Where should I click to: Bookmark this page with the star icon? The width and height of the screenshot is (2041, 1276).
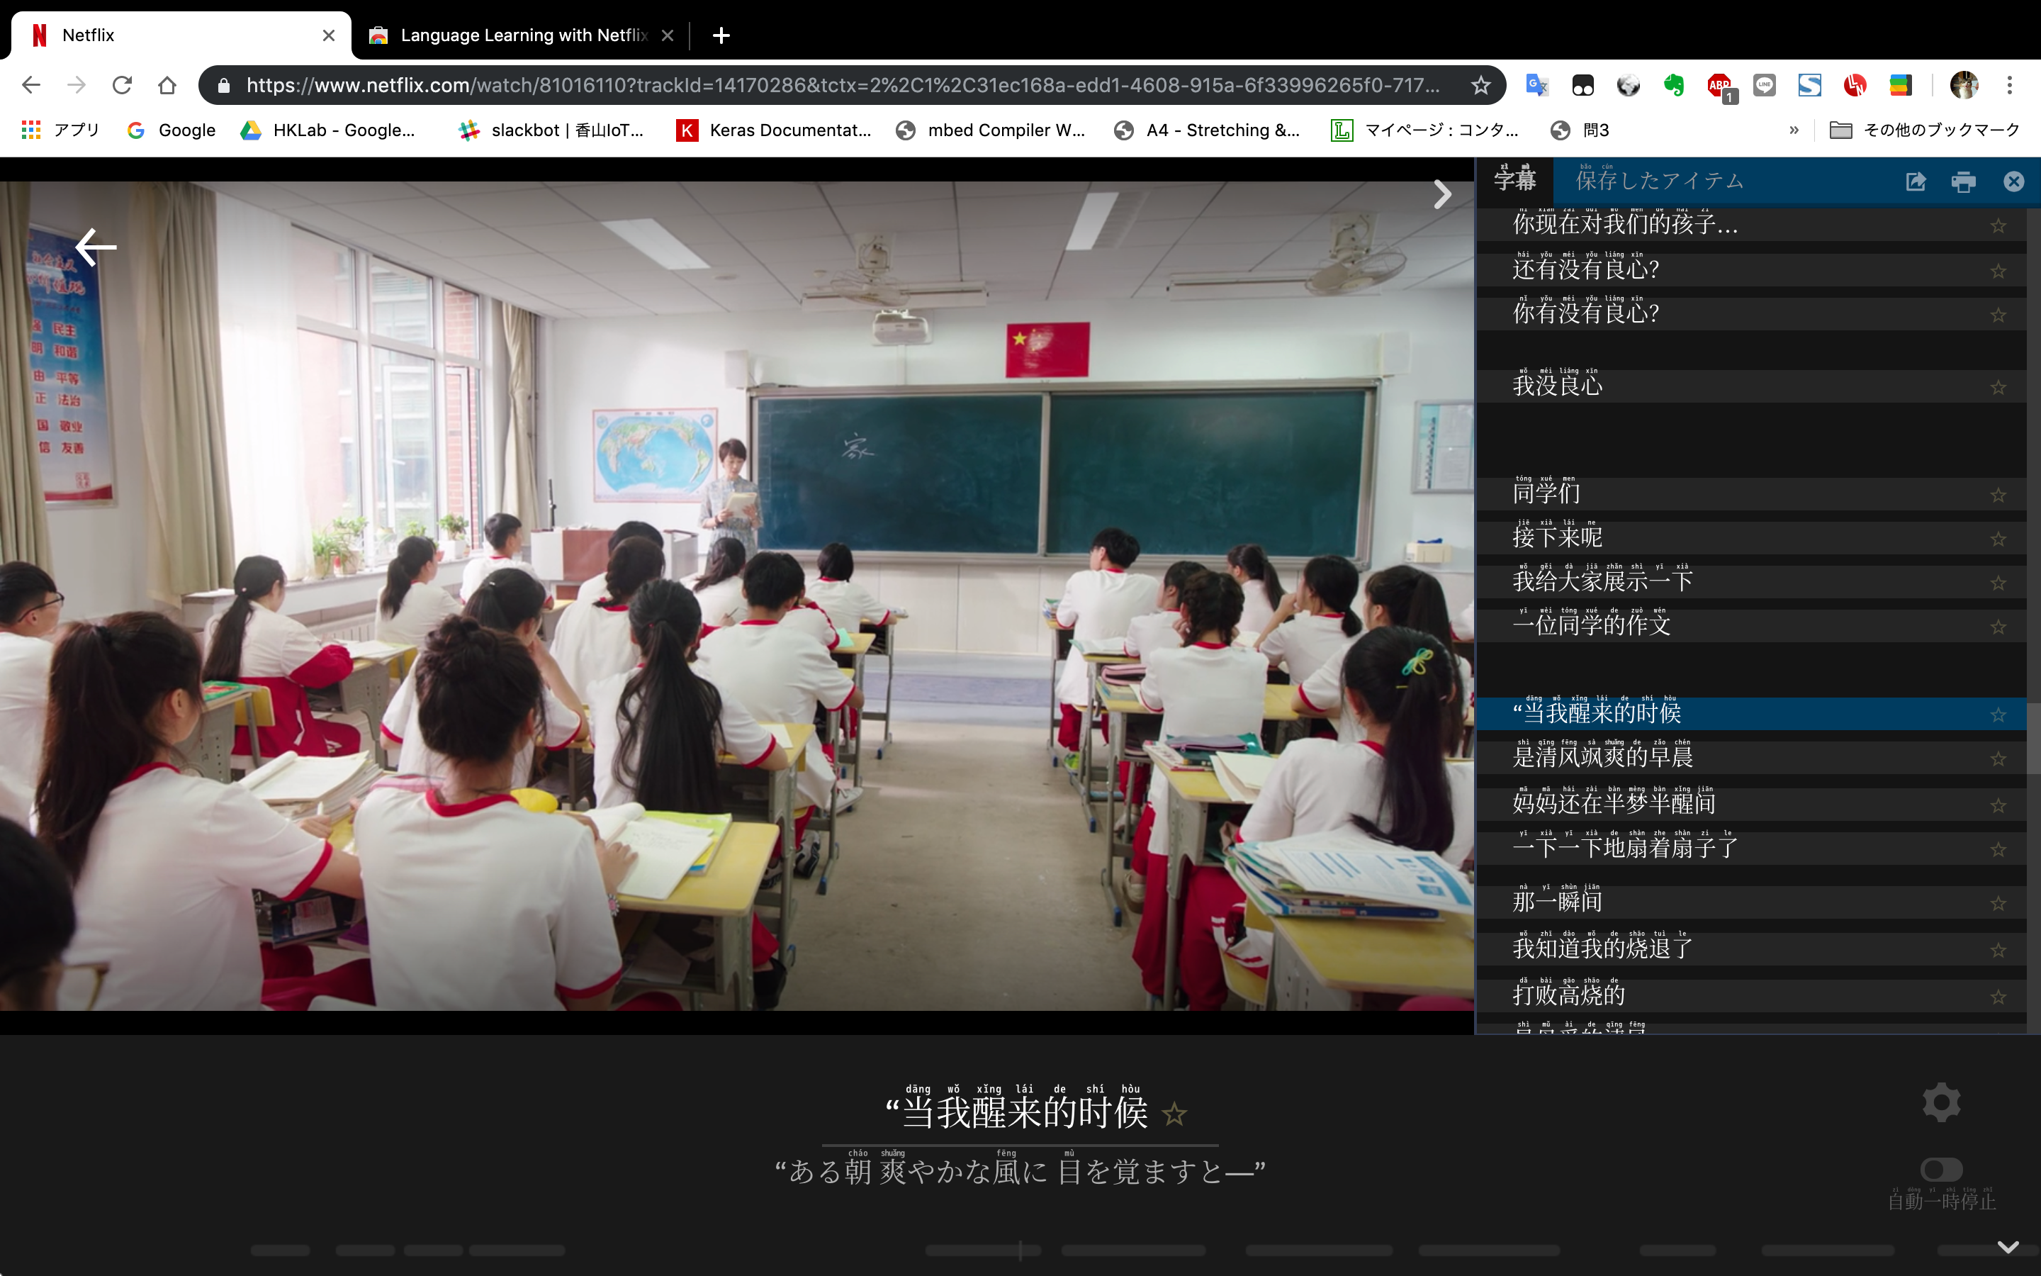[x=1481, y=85]
